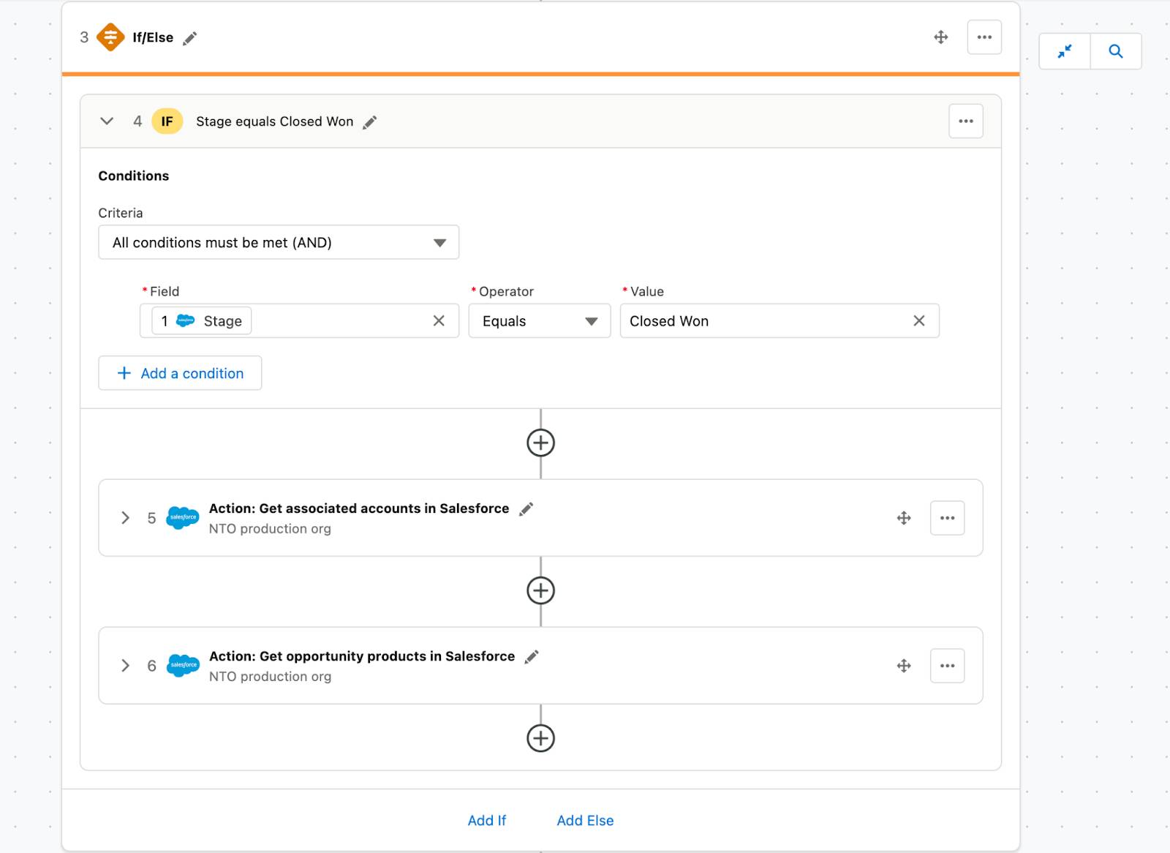Click the Action: Get associated accounts title
Image resolution: width=1170 pixels, height=853 pixels.
coord(359,508)
